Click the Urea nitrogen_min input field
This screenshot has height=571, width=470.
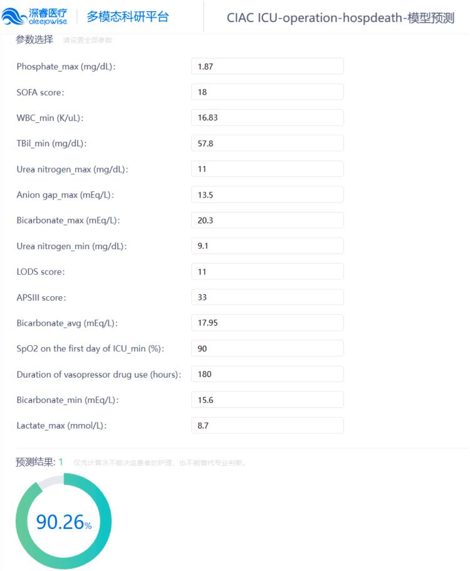pos(268,246)
